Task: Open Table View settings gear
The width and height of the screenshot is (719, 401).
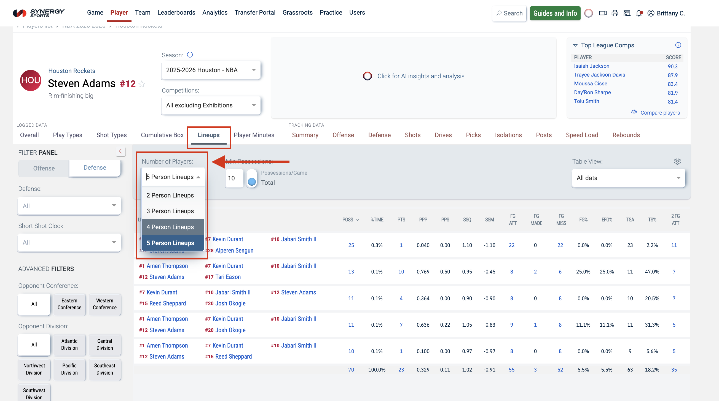Action: point(677,161)
